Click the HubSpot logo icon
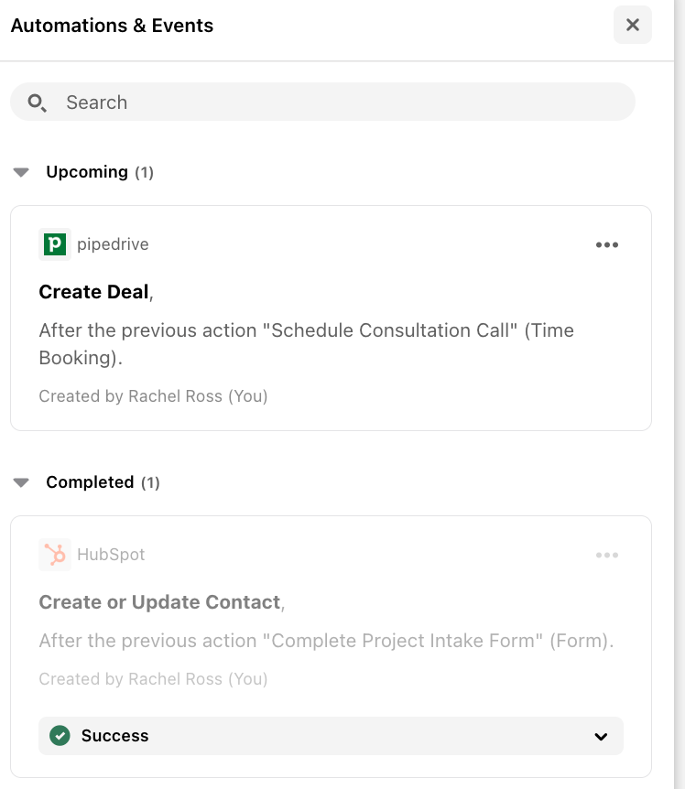 [55, 555]
